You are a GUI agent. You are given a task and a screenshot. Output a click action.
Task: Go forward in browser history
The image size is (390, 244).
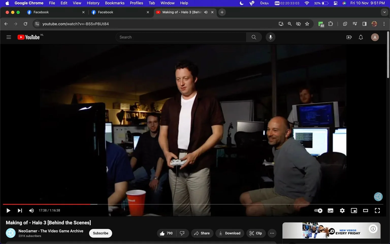coord(16,24)
